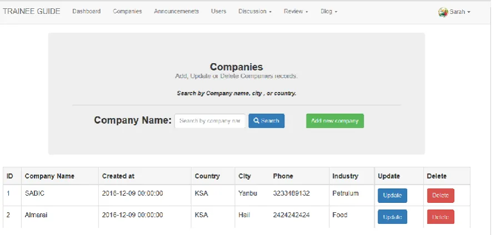Click the created date in SABIC row

point(132,193)
